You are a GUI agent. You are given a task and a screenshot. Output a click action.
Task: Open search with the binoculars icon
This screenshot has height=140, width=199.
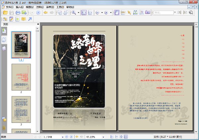[x=135, y=13]
